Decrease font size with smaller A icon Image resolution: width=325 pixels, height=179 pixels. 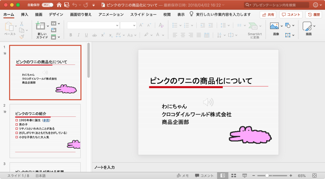(x=149, y=25)
